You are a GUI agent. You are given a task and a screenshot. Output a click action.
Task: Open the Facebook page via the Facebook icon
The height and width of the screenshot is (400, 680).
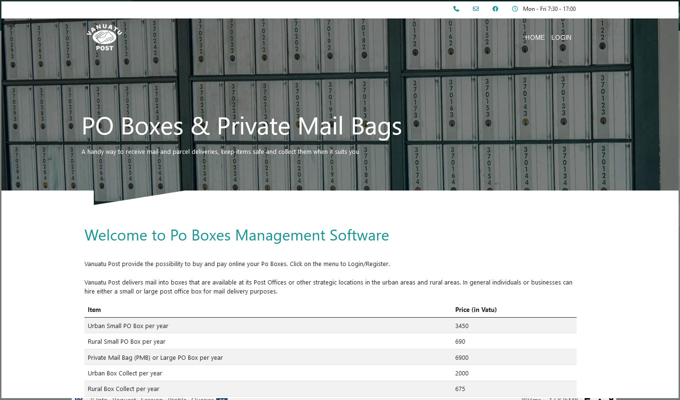click(495, 9)
